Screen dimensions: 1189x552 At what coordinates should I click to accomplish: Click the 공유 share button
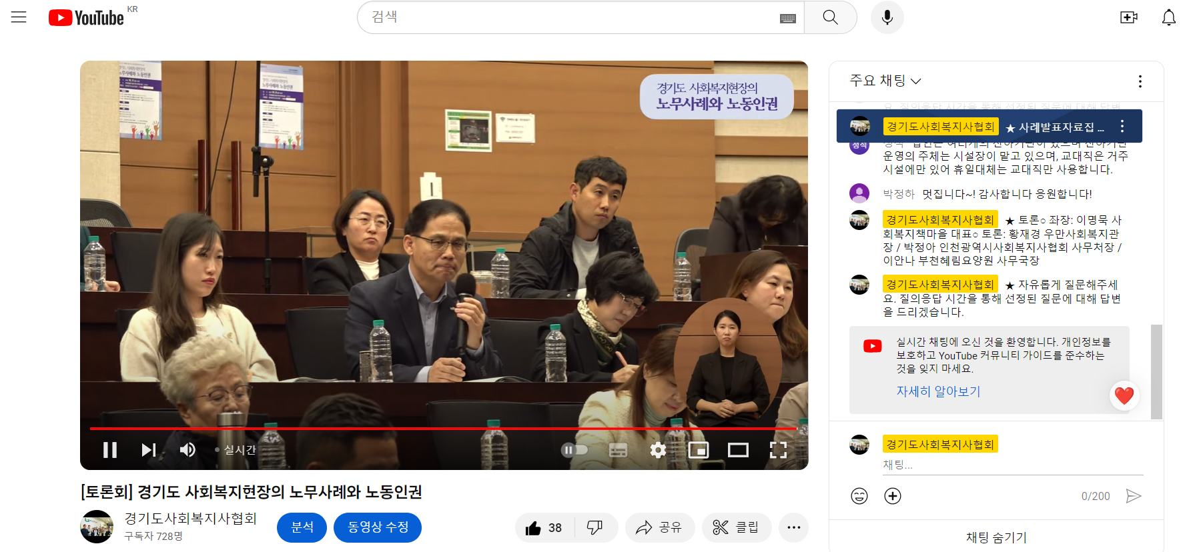click(x=659, y=528)
